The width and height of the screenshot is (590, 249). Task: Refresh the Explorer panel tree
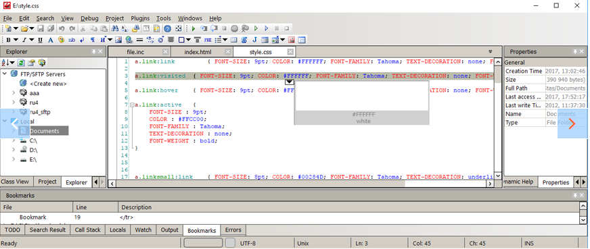[x=21, y=63]
